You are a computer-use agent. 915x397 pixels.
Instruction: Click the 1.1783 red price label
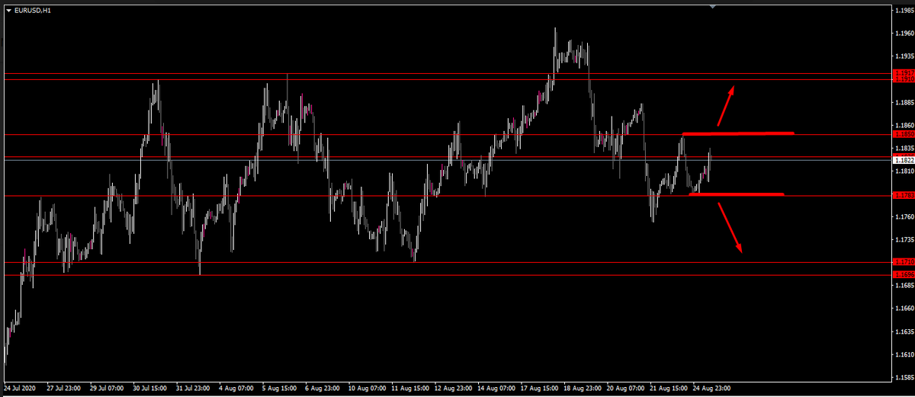tap(902, 195)
